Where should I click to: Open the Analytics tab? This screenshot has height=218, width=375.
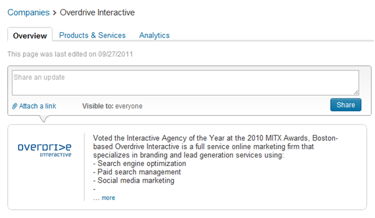(154, 35)
